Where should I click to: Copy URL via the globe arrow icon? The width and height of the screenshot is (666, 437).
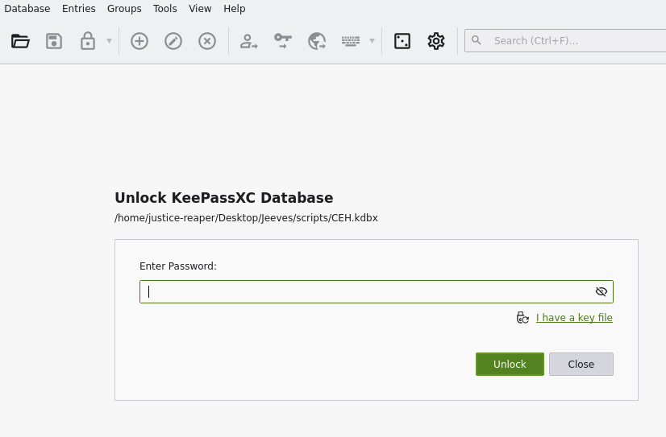coord(317,41)
